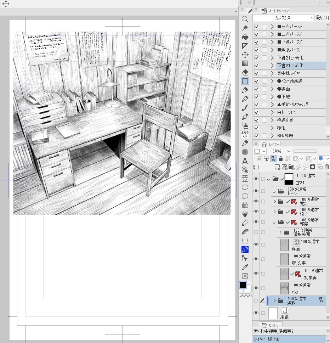Click the Create layer mask icon
Screen dimensions: 330x343
tap(313, 167)
